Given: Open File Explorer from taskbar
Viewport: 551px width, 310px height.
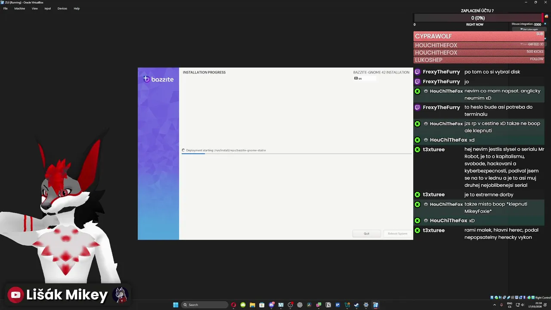Looking at the screenshot, I should [x=252, y=305].
